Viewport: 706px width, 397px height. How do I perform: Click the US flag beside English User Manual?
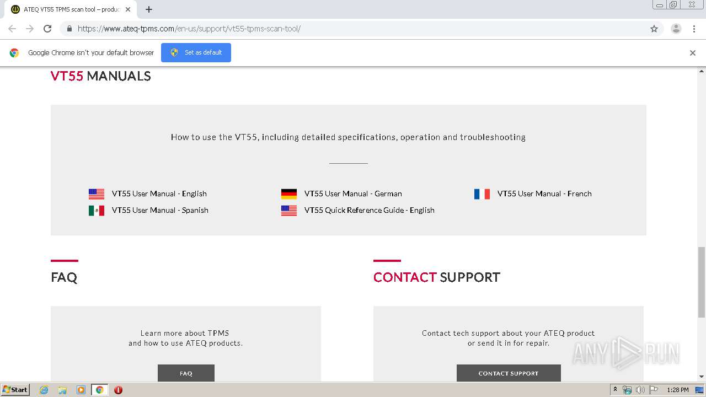click(97, 194)
